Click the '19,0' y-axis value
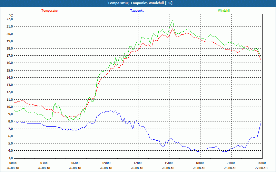Image resolution: width=276 pixels, height=172 pixels. (10, 41)
